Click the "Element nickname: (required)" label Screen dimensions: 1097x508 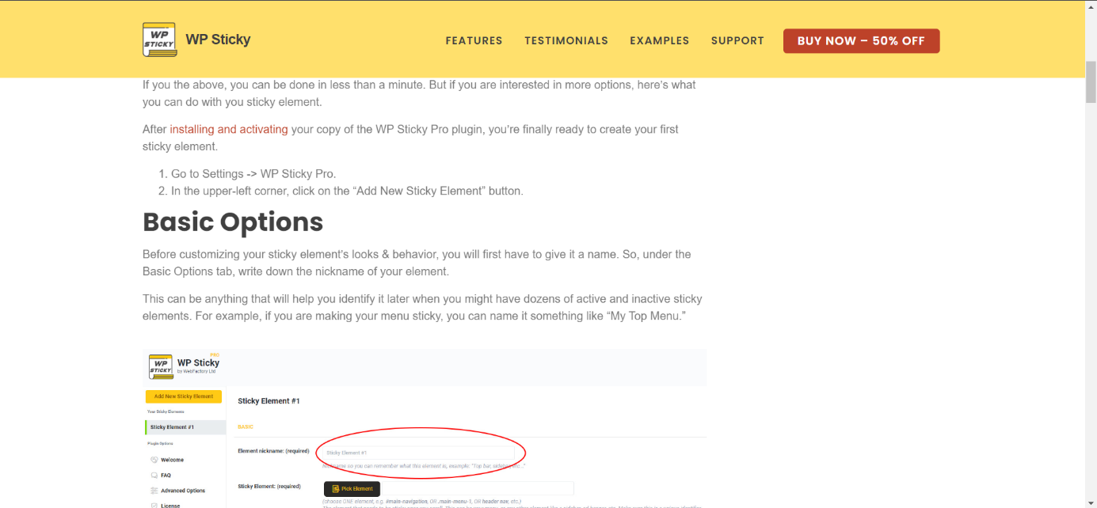coord(273,451)
